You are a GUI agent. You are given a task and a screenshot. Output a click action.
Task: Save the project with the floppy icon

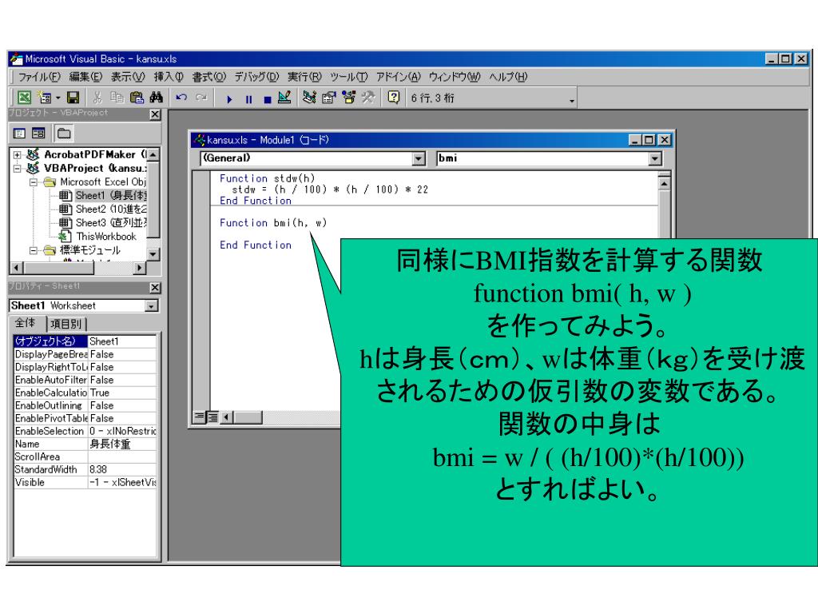(73, 98)
